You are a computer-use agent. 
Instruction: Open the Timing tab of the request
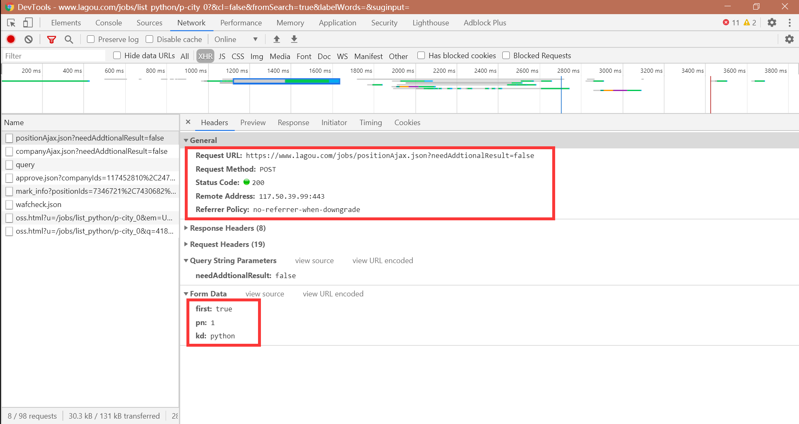pos(370,123)
